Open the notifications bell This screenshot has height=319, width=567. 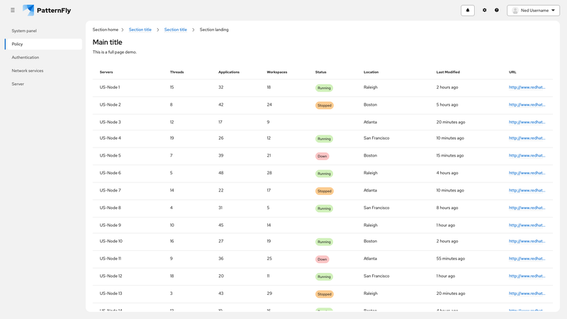click(x=468, y=10)
